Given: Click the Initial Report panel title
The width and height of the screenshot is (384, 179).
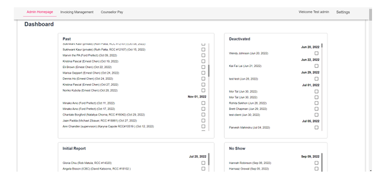Looking at the screenshot, I should (x=74, y=148).
